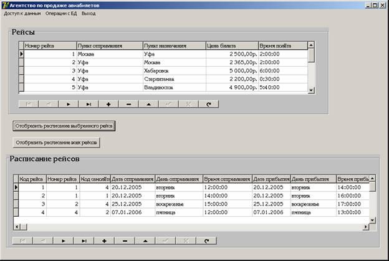This screenshot has height=261, width=389.
Task: Click the Цена билета column header
Action: pos(231,45)
